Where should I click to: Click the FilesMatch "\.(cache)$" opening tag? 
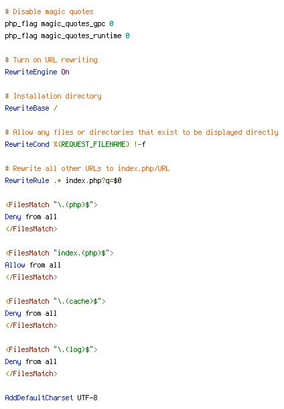click(x=55, y=301)
